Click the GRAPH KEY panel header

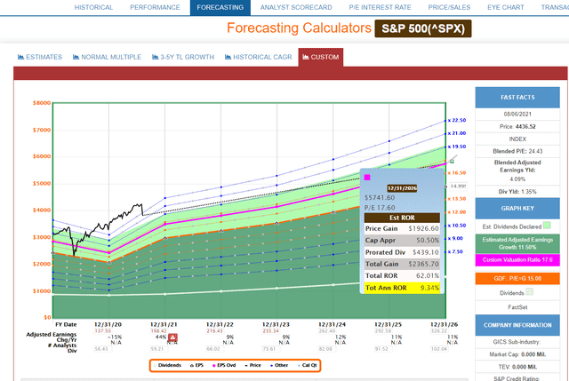click(517, 209)
